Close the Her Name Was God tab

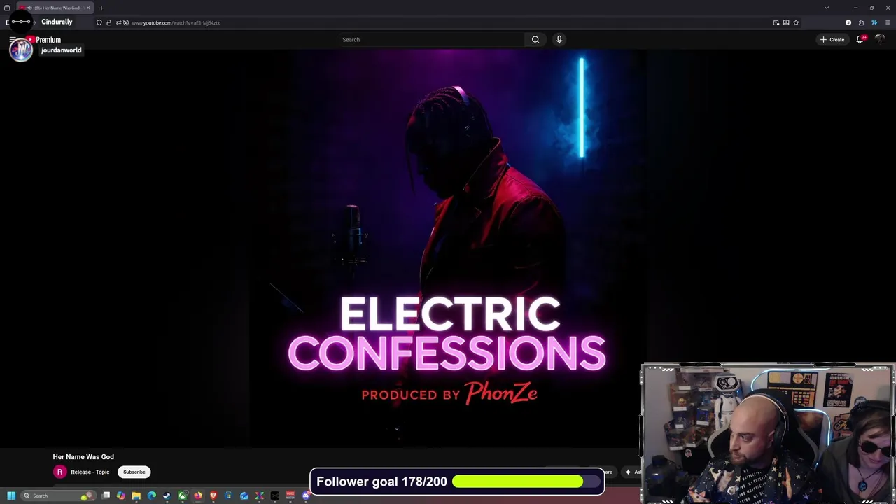pyautogui.click(x=88, y=8)
